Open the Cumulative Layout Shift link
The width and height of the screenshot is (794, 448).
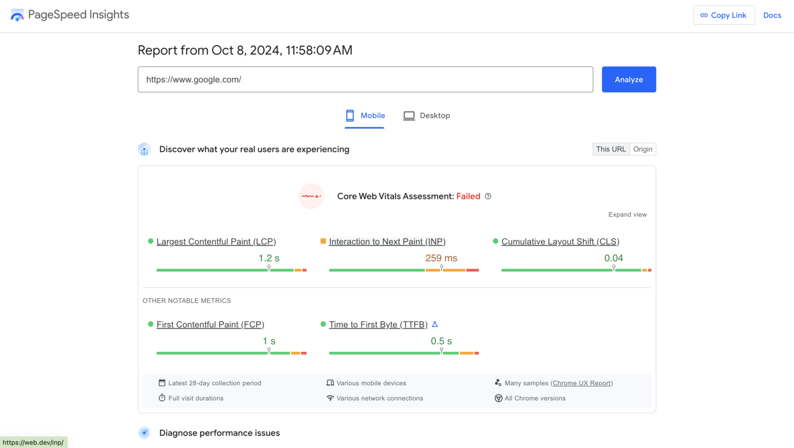point(560,242)
